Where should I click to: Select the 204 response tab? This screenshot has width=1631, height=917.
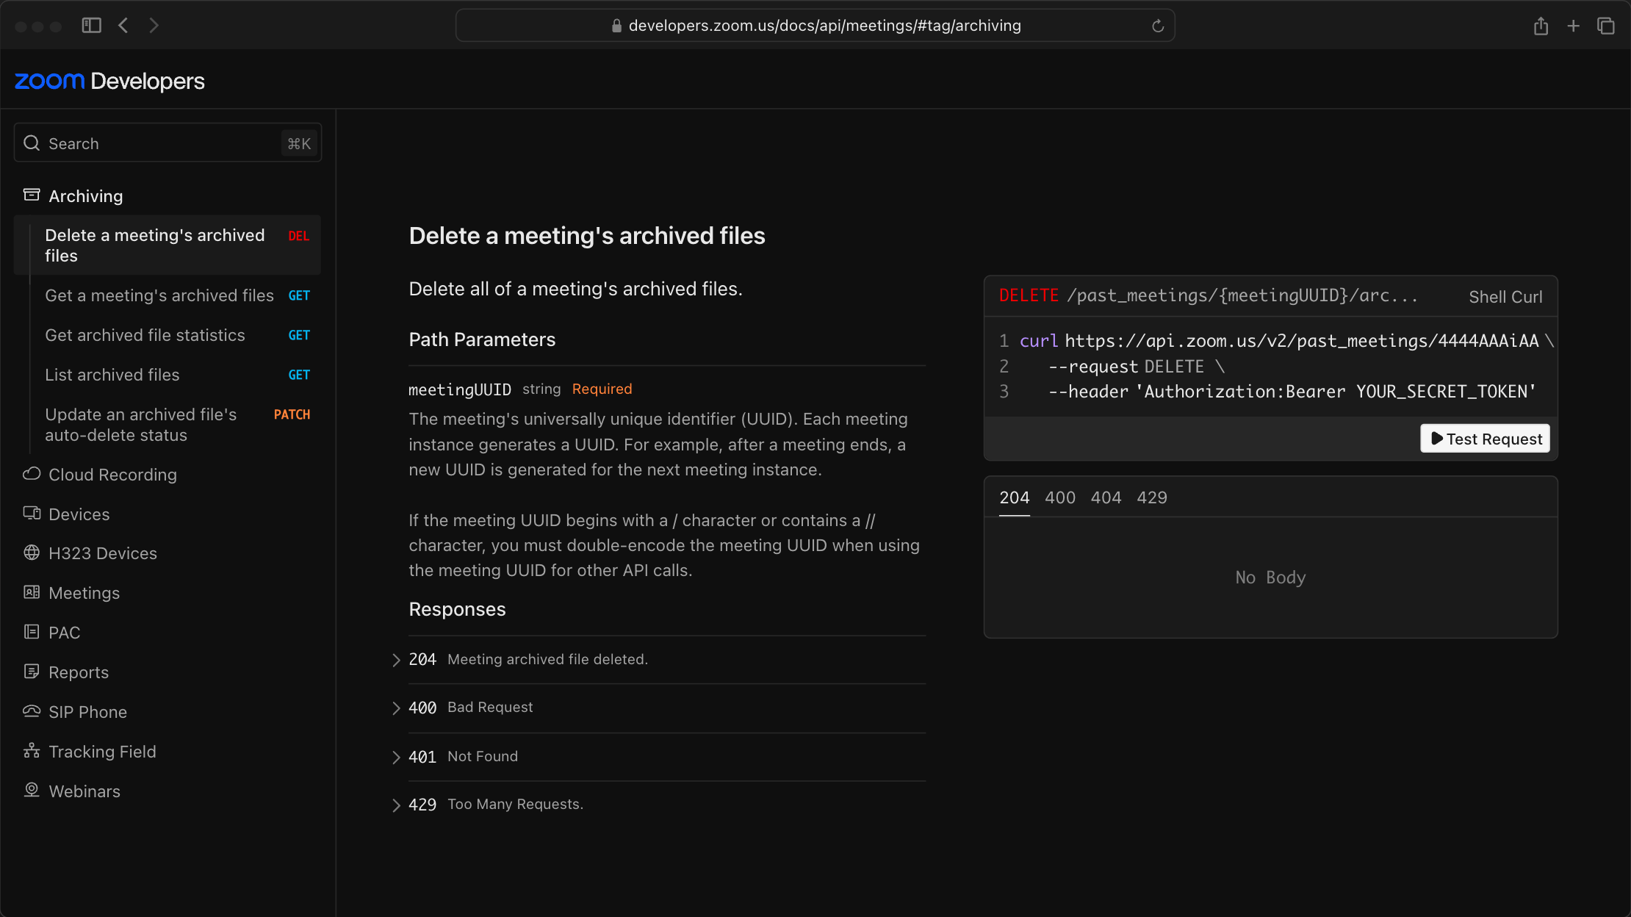[1014, 497]
